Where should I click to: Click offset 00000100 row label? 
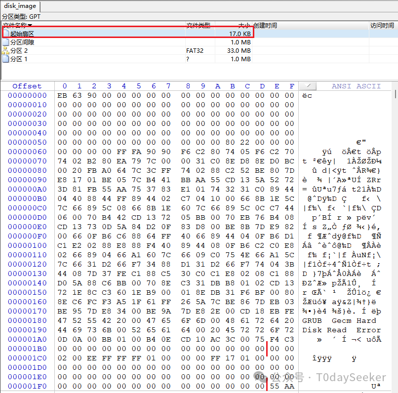coord(27,245)
